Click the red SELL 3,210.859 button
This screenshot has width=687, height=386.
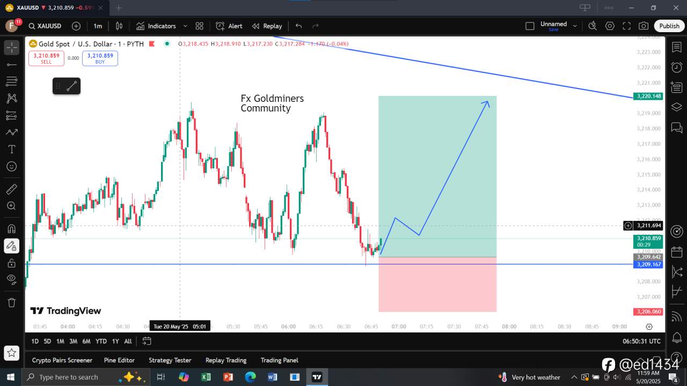pyautogui.click(x=46, y=58)
